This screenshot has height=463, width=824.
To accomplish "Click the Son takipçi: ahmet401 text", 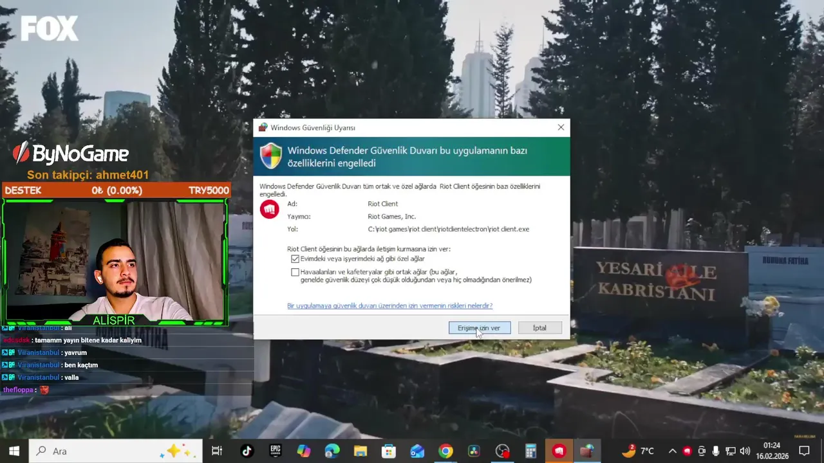I will click(88, 175).
